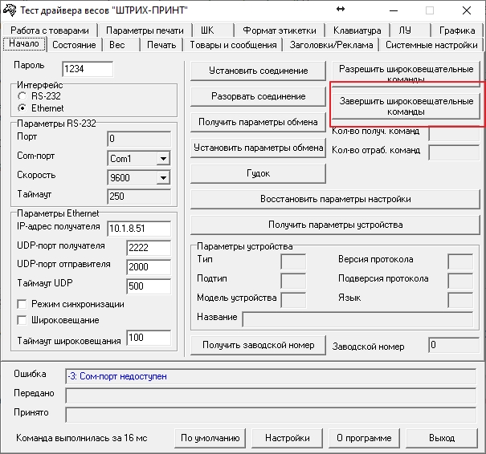The image size is (486, 454).
Task: Click the scale app icon in title bar
Action: (10, 10)
